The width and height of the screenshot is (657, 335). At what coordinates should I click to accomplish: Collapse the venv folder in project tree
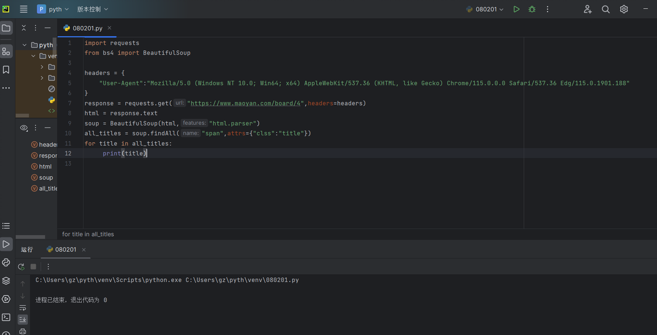point(34,56)
